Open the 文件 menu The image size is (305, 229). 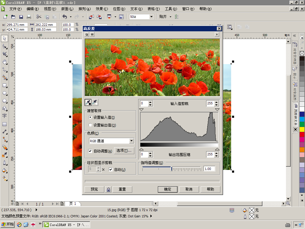pos(15,9)
